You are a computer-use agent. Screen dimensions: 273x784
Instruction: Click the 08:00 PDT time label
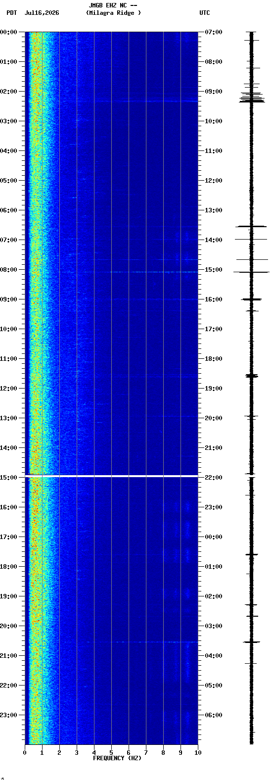8,270
